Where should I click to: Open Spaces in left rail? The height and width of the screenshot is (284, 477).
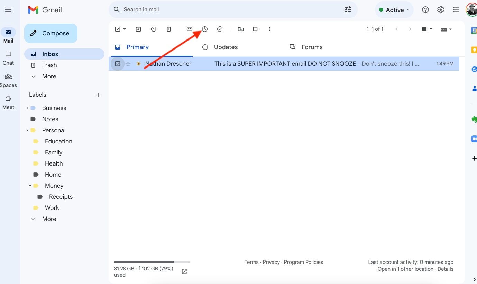pos(8,80)
